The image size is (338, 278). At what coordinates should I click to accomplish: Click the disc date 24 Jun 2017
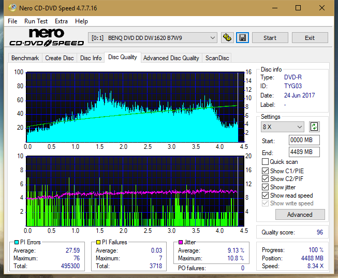[x=299, y=95]
